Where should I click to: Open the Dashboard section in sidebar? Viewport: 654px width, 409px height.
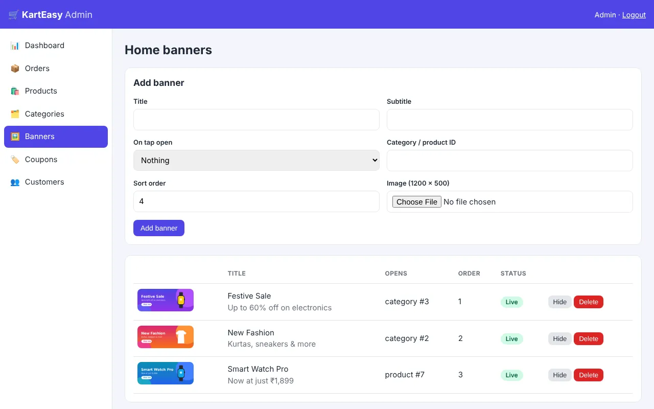pyautogui.click(x=56, y=46)
